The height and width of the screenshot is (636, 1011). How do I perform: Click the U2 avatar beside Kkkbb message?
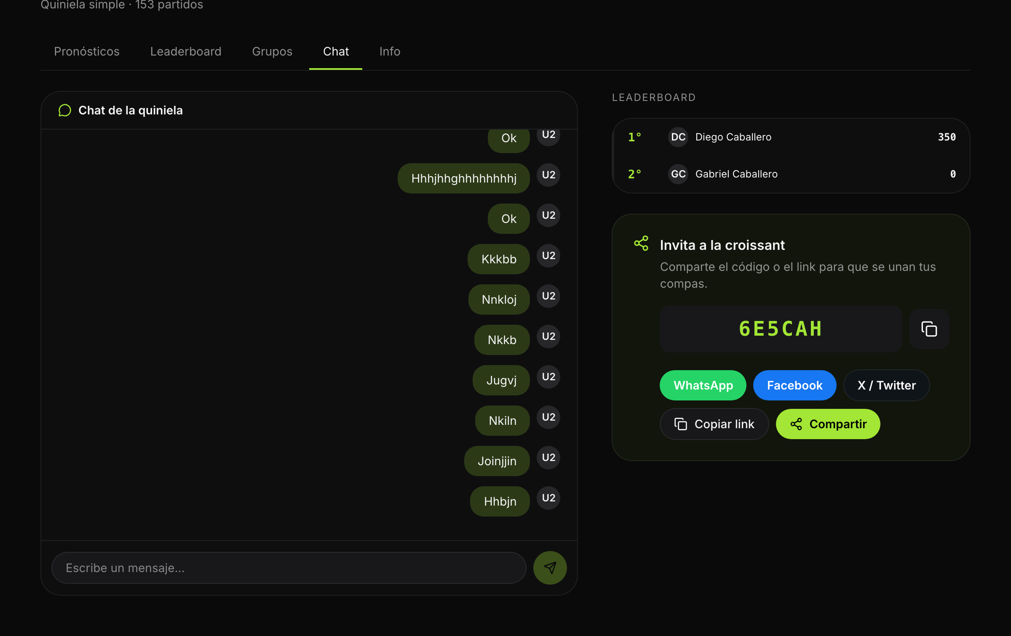click(548, 256)
